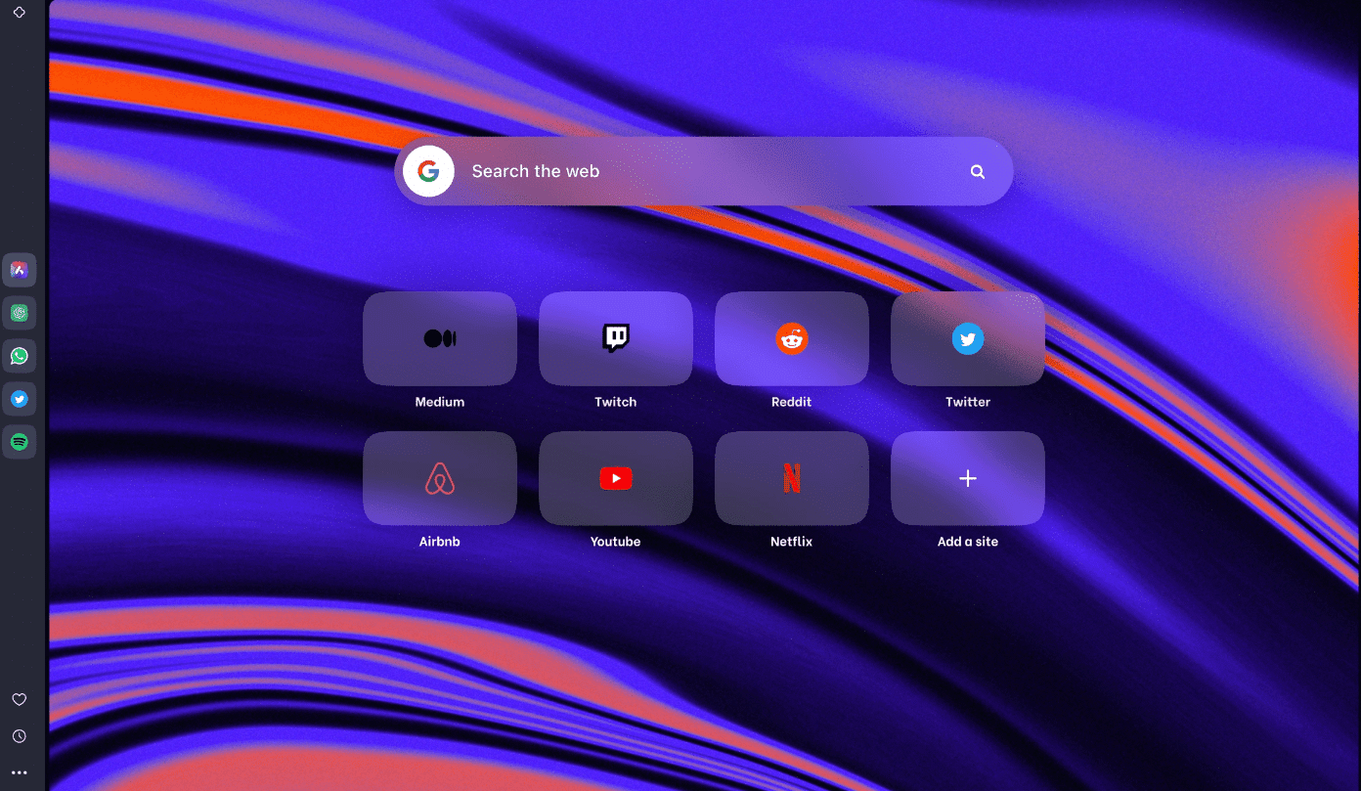Open browsing history with the clock icon
The width and height of the screenshot is (1361, 791).
coord(20,735)
